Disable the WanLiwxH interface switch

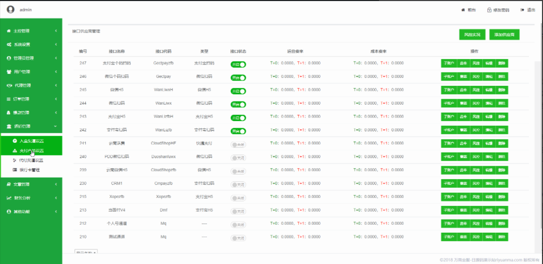[x=238, y=91]
